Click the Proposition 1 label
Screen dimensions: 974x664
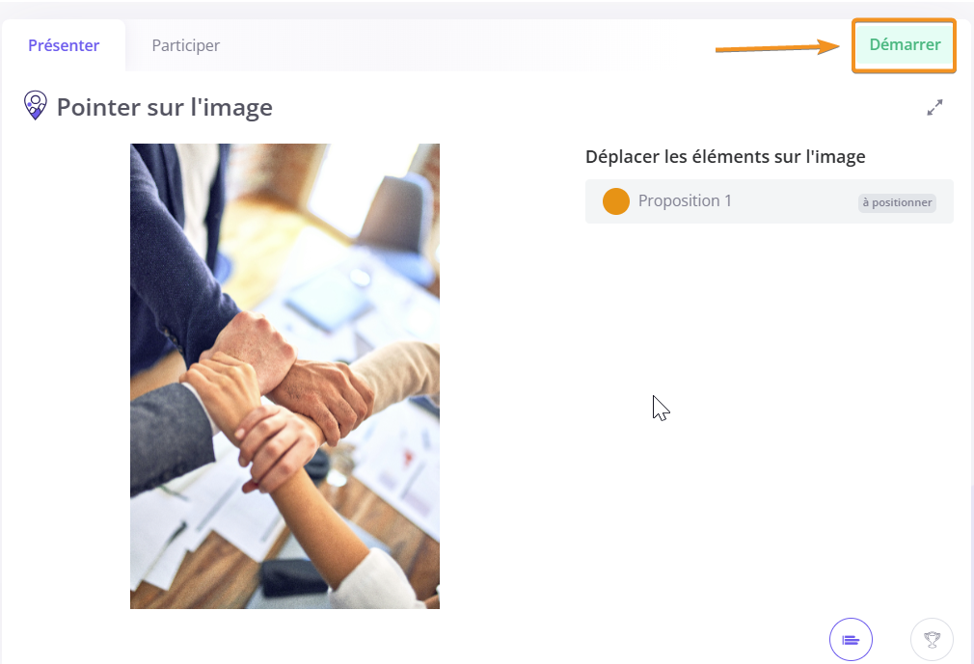click(x=685, y=200)
